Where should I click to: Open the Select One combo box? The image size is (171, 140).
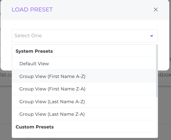point(85,36)
